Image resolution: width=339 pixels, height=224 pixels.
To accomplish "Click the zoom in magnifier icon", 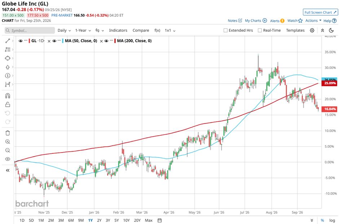I will pyautogui.click(x=8, y=142).
